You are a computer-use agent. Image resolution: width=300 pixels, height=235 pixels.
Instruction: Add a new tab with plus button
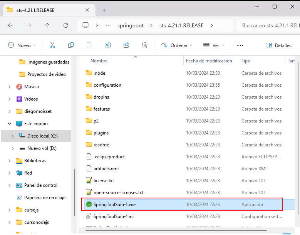coord(104,10)
